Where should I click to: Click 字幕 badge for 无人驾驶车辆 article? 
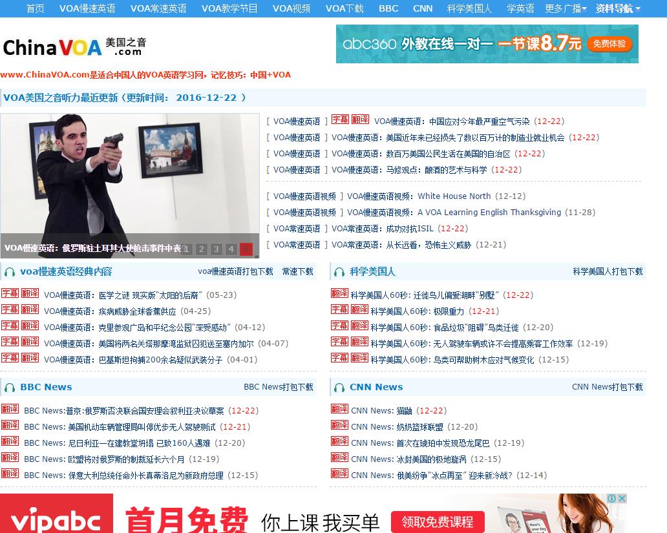click(339, 342)
